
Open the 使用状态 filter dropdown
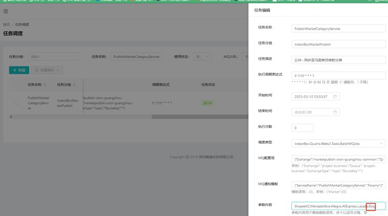(x=202, y=57)
